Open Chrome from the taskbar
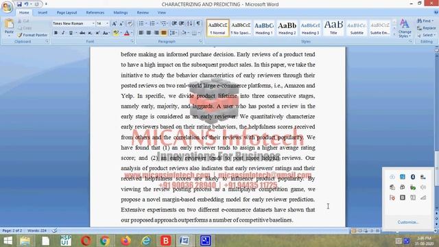This screenshot has width=439, height=247. click(105, 241)
